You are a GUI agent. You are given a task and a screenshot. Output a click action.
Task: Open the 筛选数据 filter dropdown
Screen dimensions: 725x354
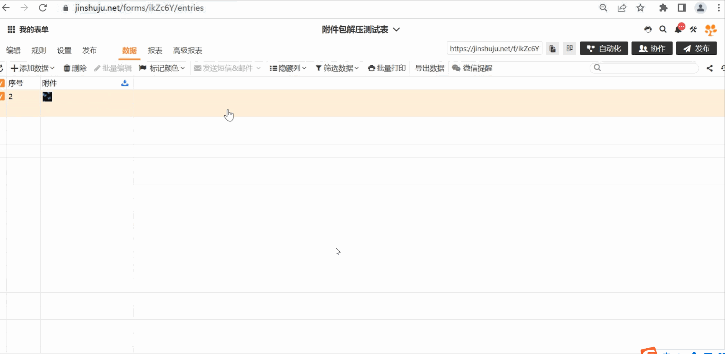[x=337, y=68]
